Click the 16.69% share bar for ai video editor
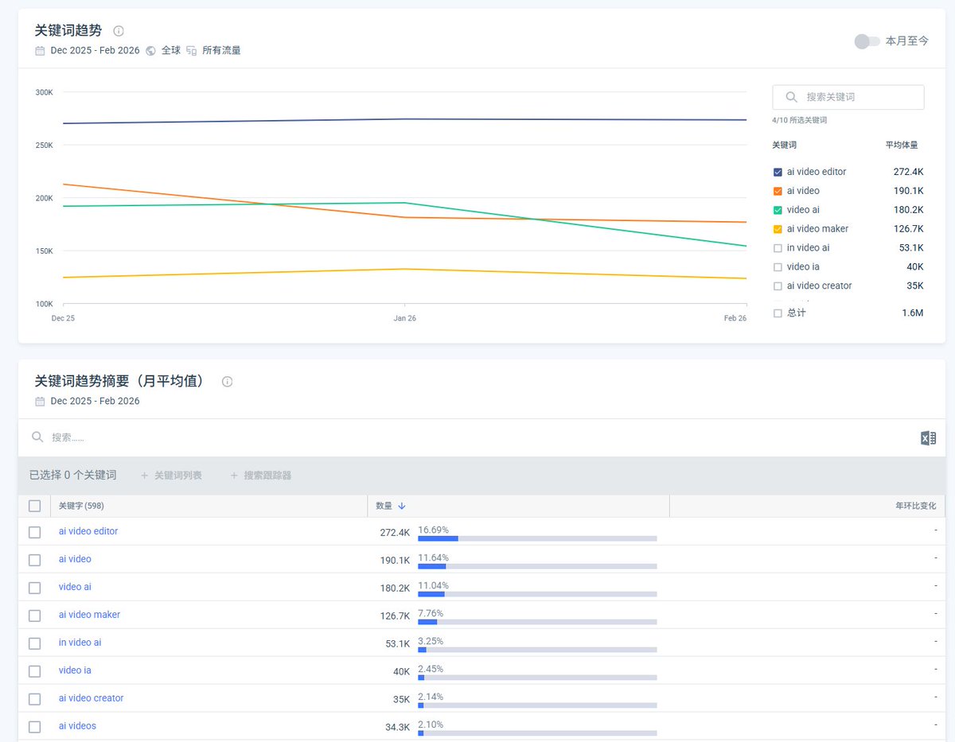This screenshot has width=955, height=742. point(537,538)
